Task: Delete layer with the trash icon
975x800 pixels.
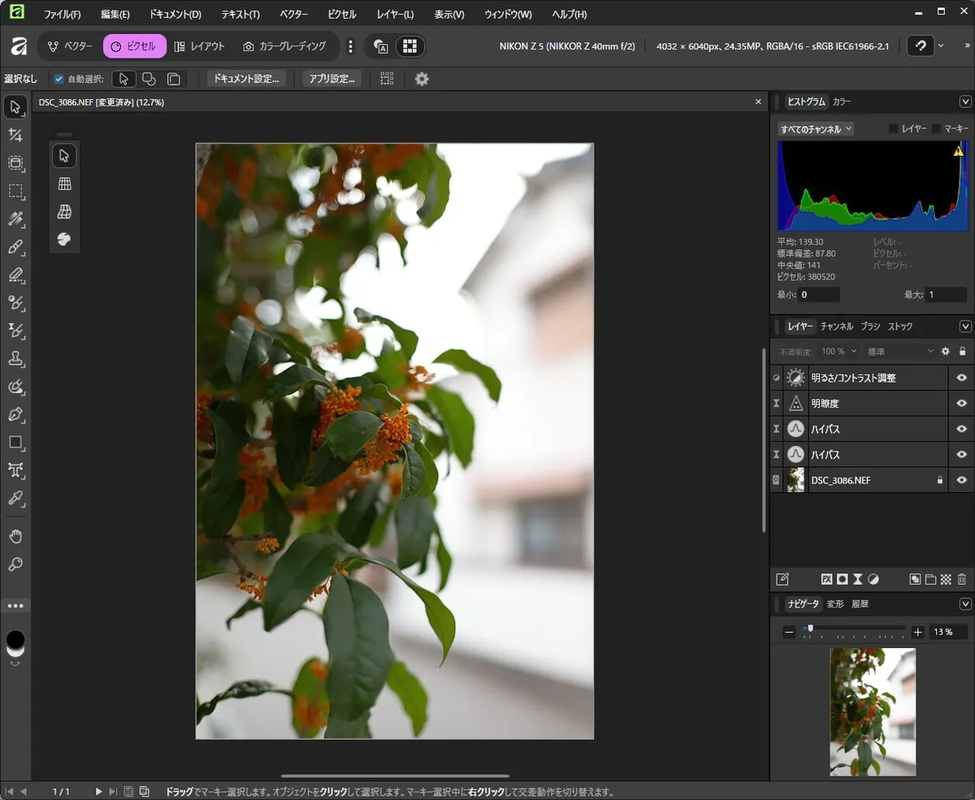Action: pyautogui.click(x=962, y=579)
